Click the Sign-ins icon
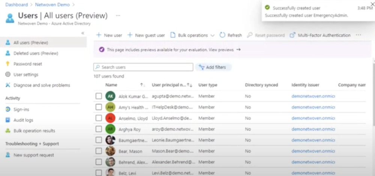 click(x=8, y=109)
